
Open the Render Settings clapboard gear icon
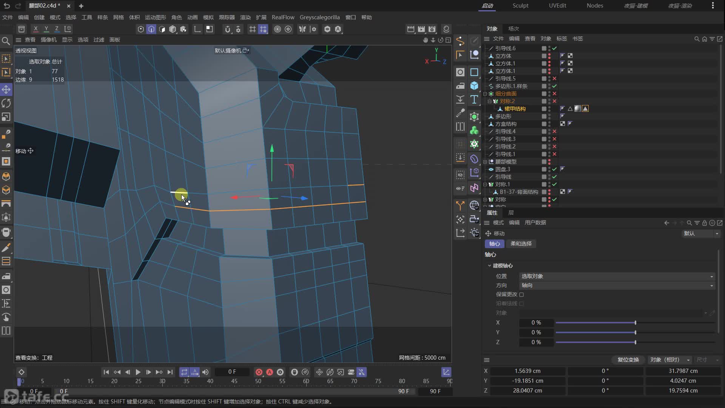[432, 29]
